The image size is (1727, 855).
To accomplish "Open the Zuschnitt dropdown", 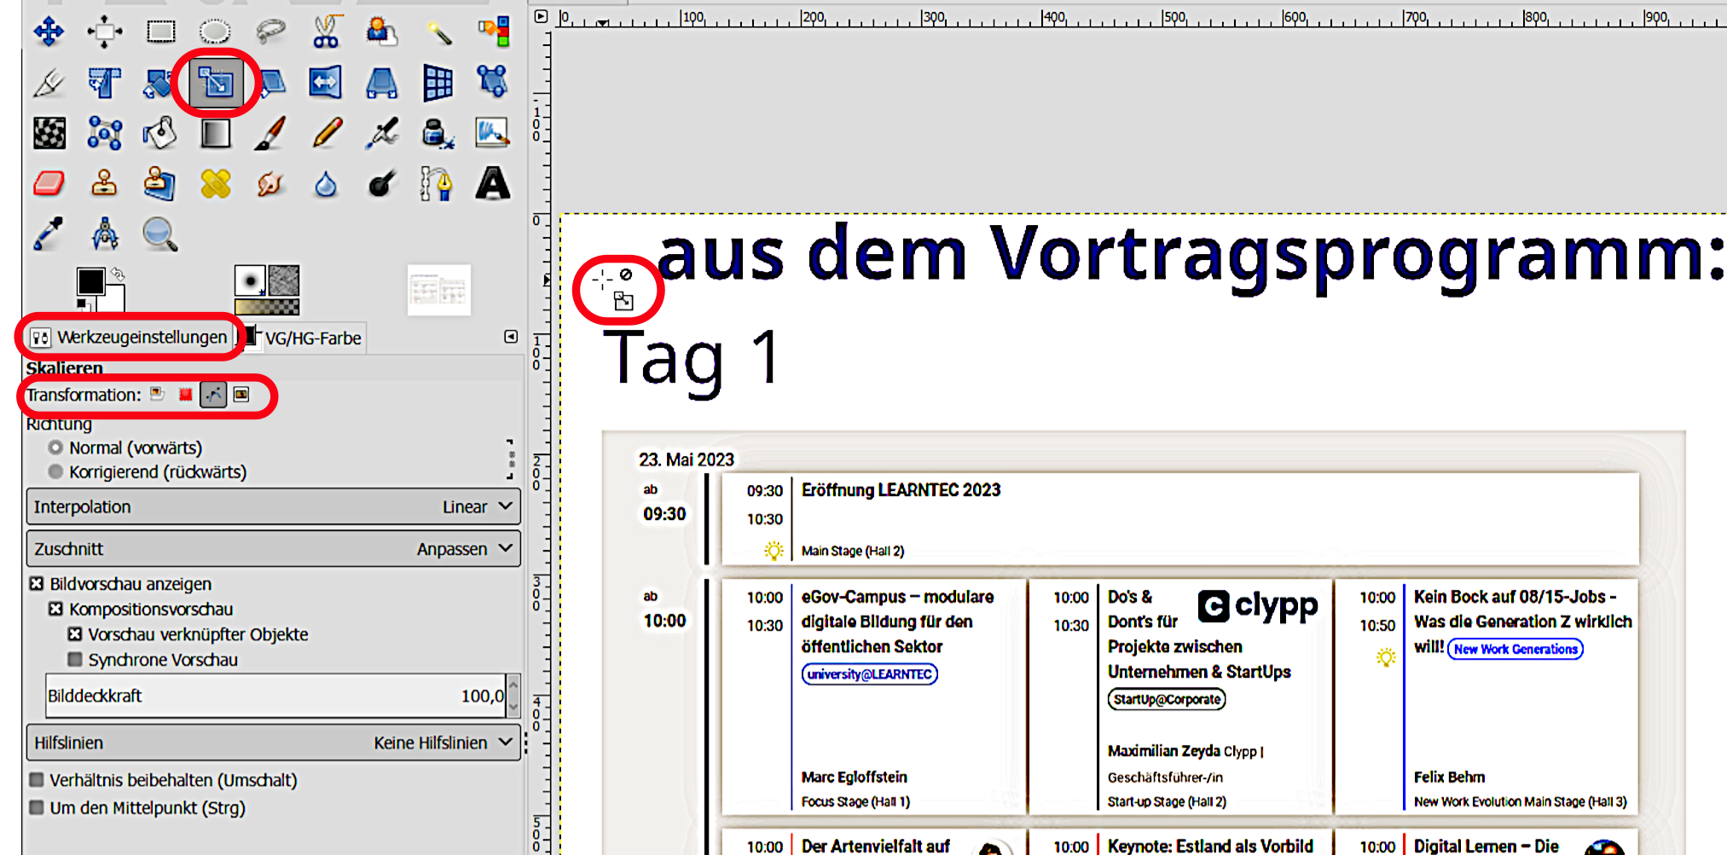I will [x=274, y=549].
